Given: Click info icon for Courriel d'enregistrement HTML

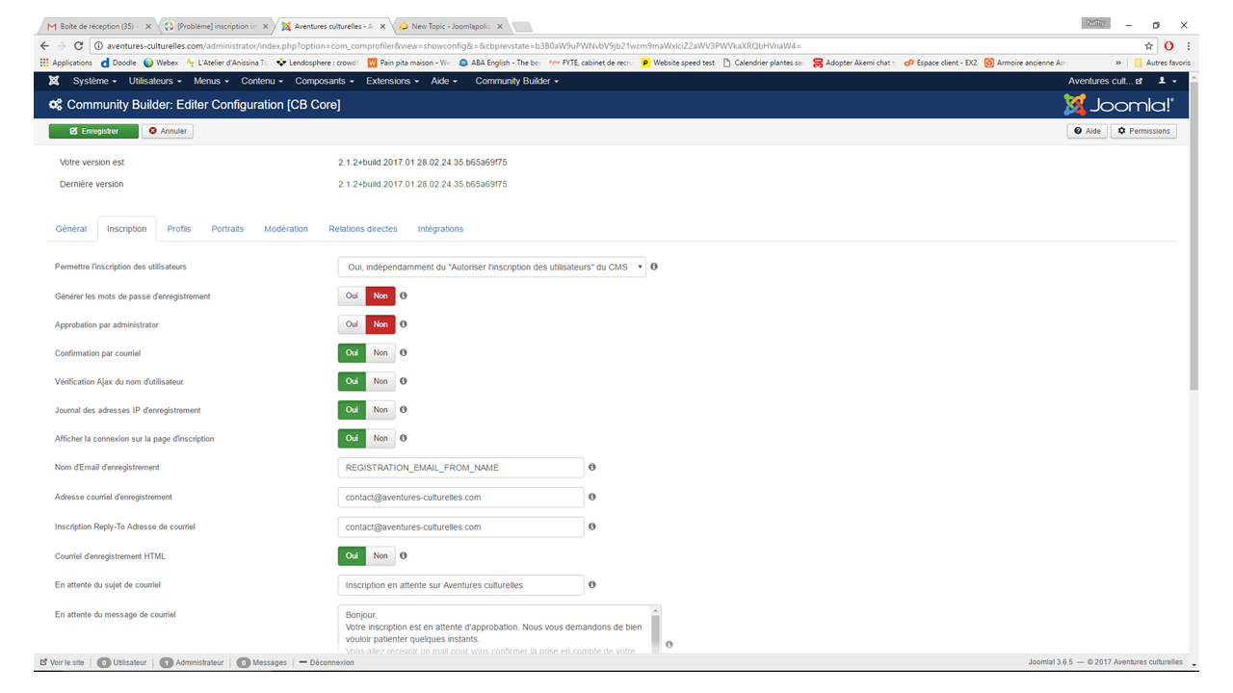Looking at the screenshot, I should 404,555.
